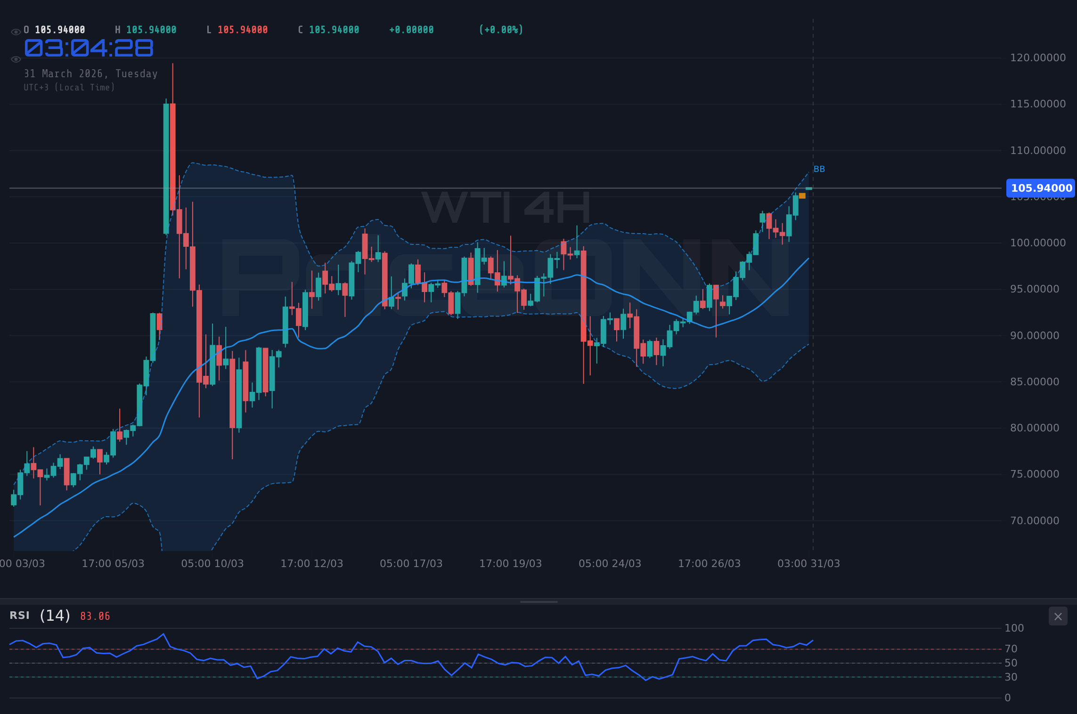This screenshot has height=714, width=1077.
Task: Click the Open value O 105.94000
Action: click(x=54, y=29)
